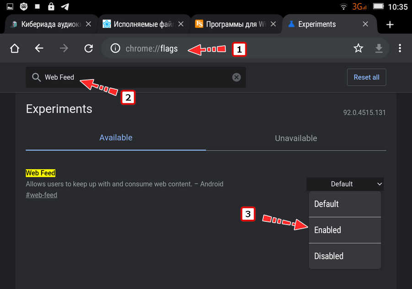The height and width of the screenshot is (289, 412).
Task: Tap the Experiments page heading
Action: point(59,109)
